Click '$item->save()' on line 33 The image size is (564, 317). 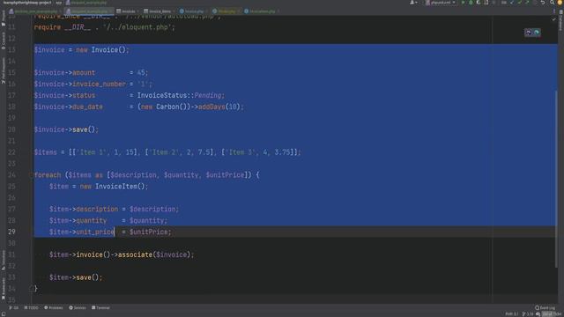pos(74,277)
